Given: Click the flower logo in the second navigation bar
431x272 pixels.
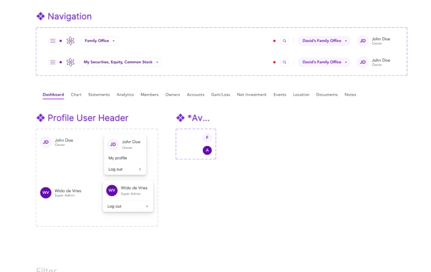Looking at the screenshot, I should pyautogui.click(x=70, y=62).
